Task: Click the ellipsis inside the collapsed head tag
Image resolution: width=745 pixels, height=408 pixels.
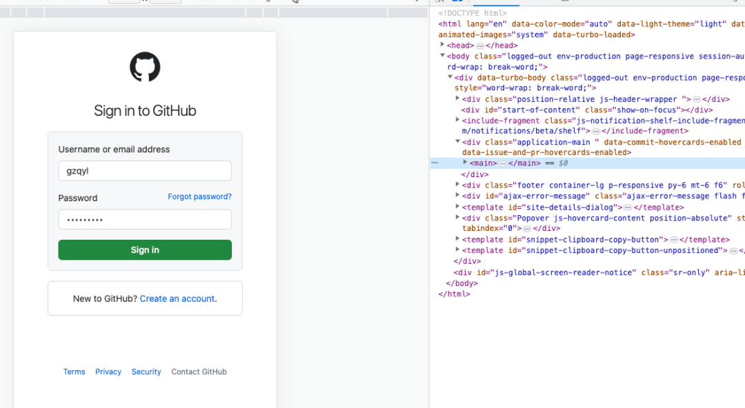Action: pos(480,46)
